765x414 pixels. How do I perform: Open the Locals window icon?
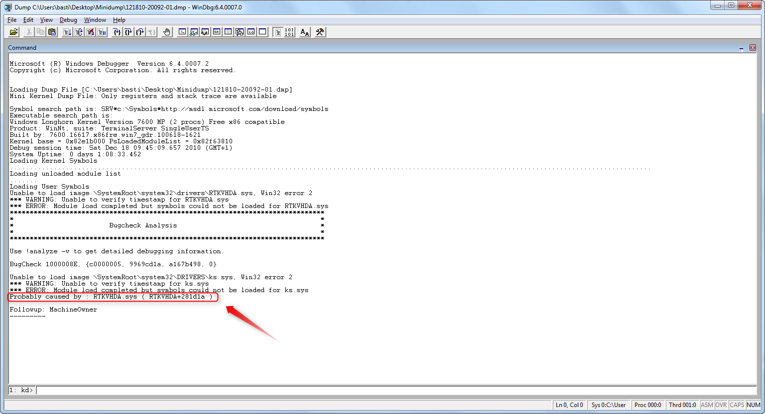click(205, 32)
